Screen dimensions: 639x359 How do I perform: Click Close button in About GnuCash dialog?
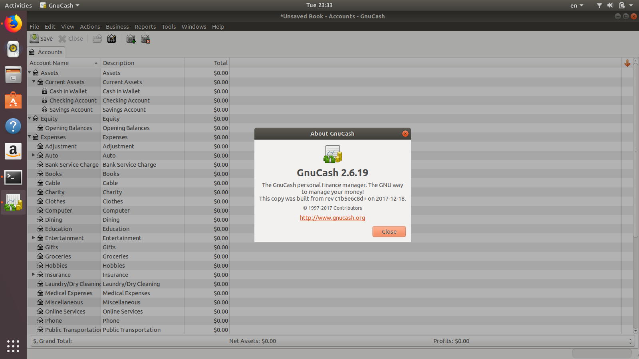pos(389,232)
